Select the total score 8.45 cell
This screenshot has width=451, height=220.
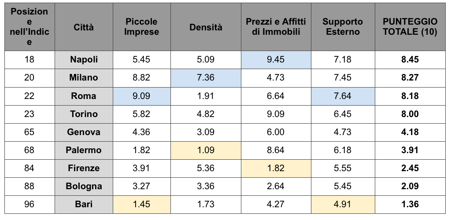click(410, 59)
